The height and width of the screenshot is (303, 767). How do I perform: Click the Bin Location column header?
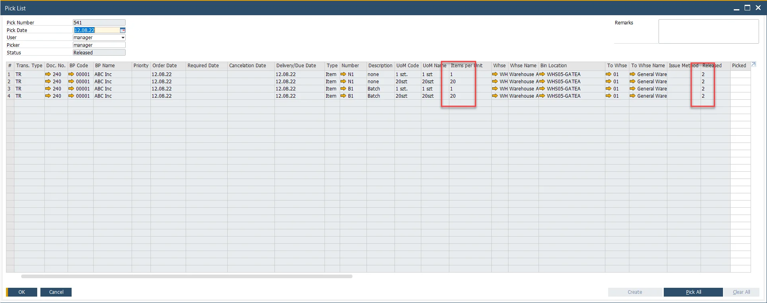[572, 66]
